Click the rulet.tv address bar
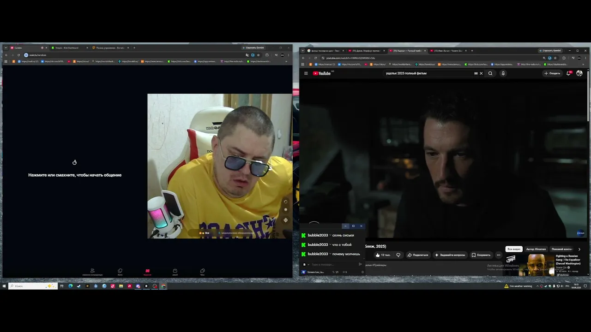This screenshot has width=591, height=332. click(x=134, y=55)
